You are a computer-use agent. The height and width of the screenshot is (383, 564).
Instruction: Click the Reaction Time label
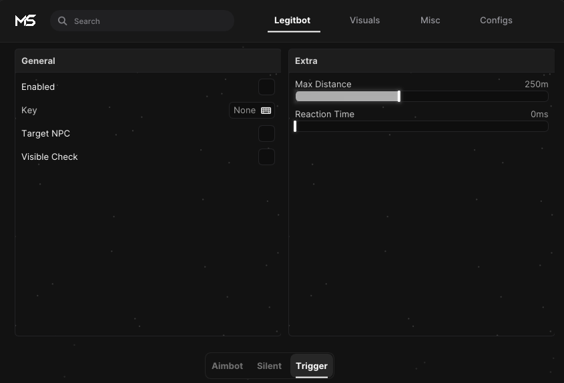[x=324, y=114]
